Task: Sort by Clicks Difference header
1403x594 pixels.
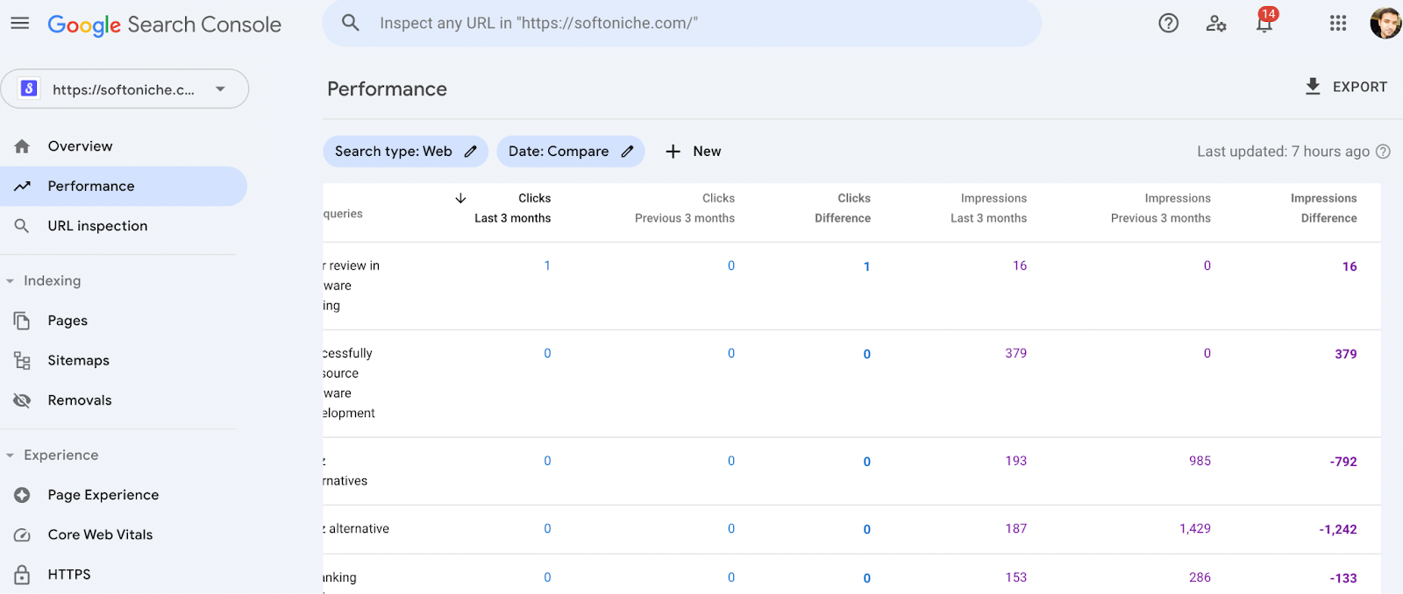Action: point(843,209)
